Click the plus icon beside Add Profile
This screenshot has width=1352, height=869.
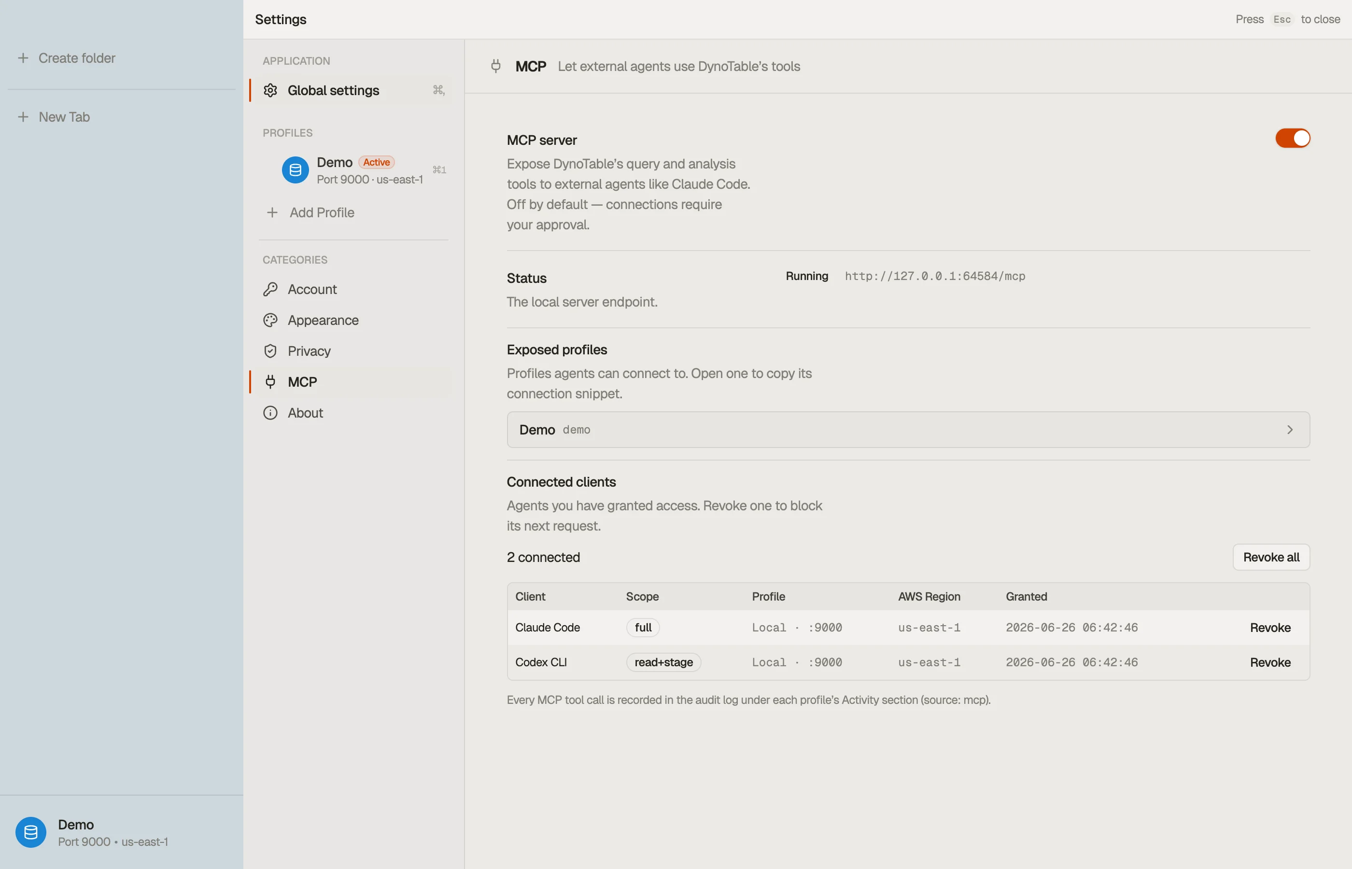coord(272,213)
